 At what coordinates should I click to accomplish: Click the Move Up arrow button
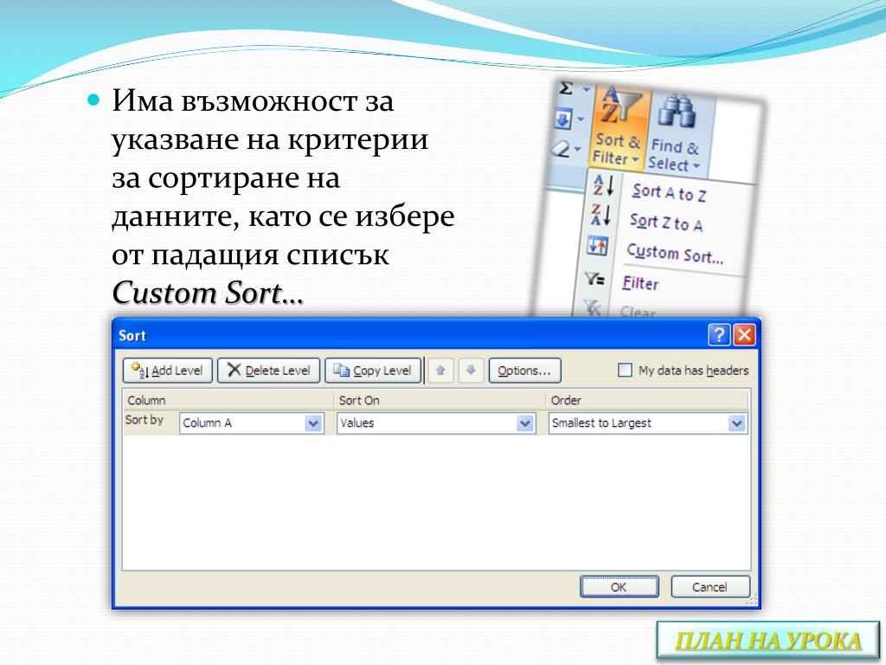[x=440, y=371]
